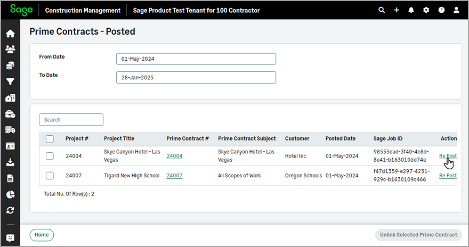Click Re Post for Tigard New High School
The image size is (469, 247).
[x=448, y=176]
